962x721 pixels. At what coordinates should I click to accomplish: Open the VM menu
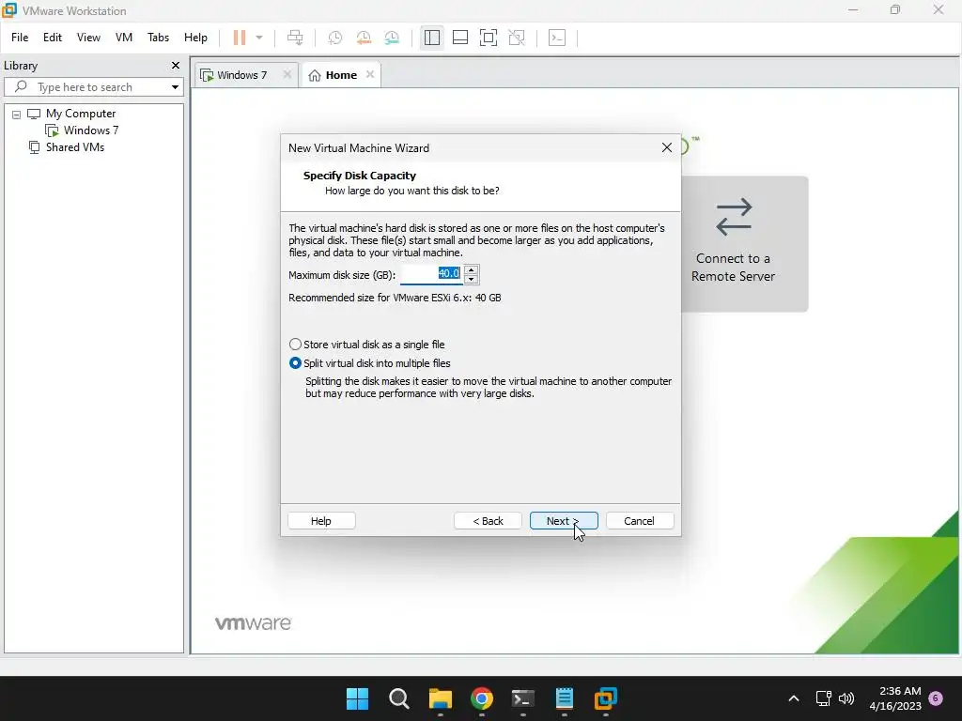[x=124, y=38]
